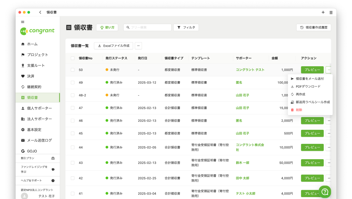Open the 使い方 guide button
This screenshot has height=199, width=352.
tap(107, 28)
